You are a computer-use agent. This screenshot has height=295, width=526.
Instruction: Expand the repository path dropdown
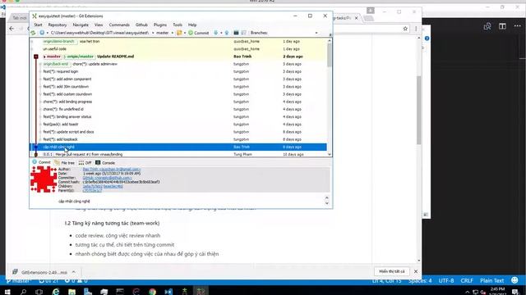pos(153,33)
